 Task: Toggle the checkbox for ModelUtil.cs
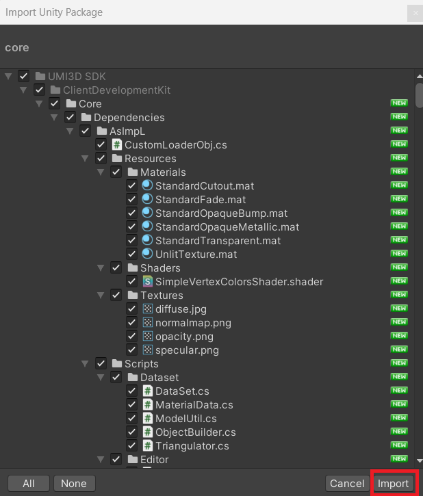coord(131,418)
